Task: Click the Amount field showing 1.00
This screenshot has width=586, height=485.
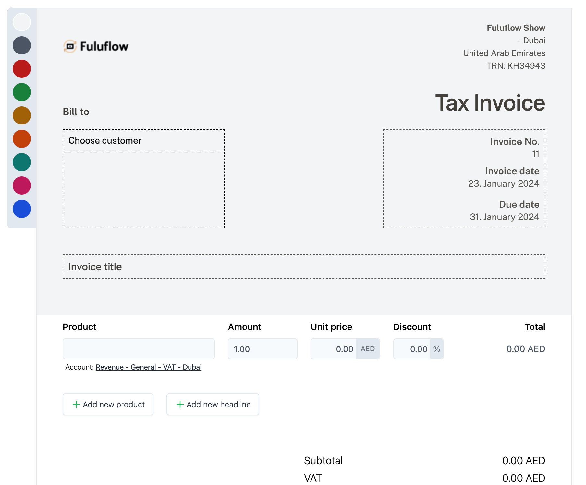Action: (x=262, y=349)
